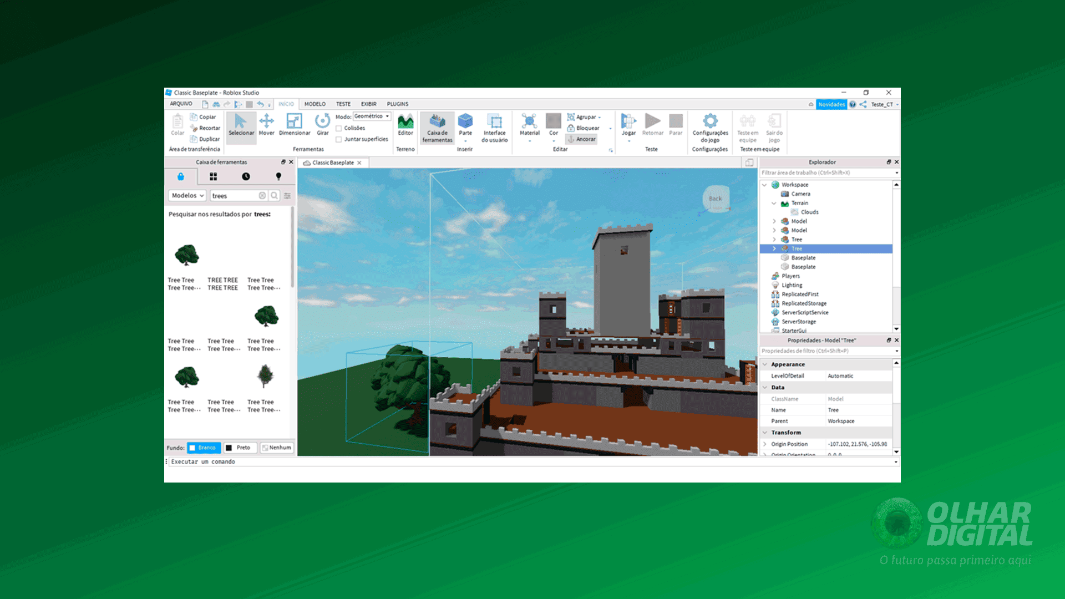Image resolution: width=1065 pixels, height=599 pixels.
Task: Click the Executar um comando bar
Action: pos(531,461)
